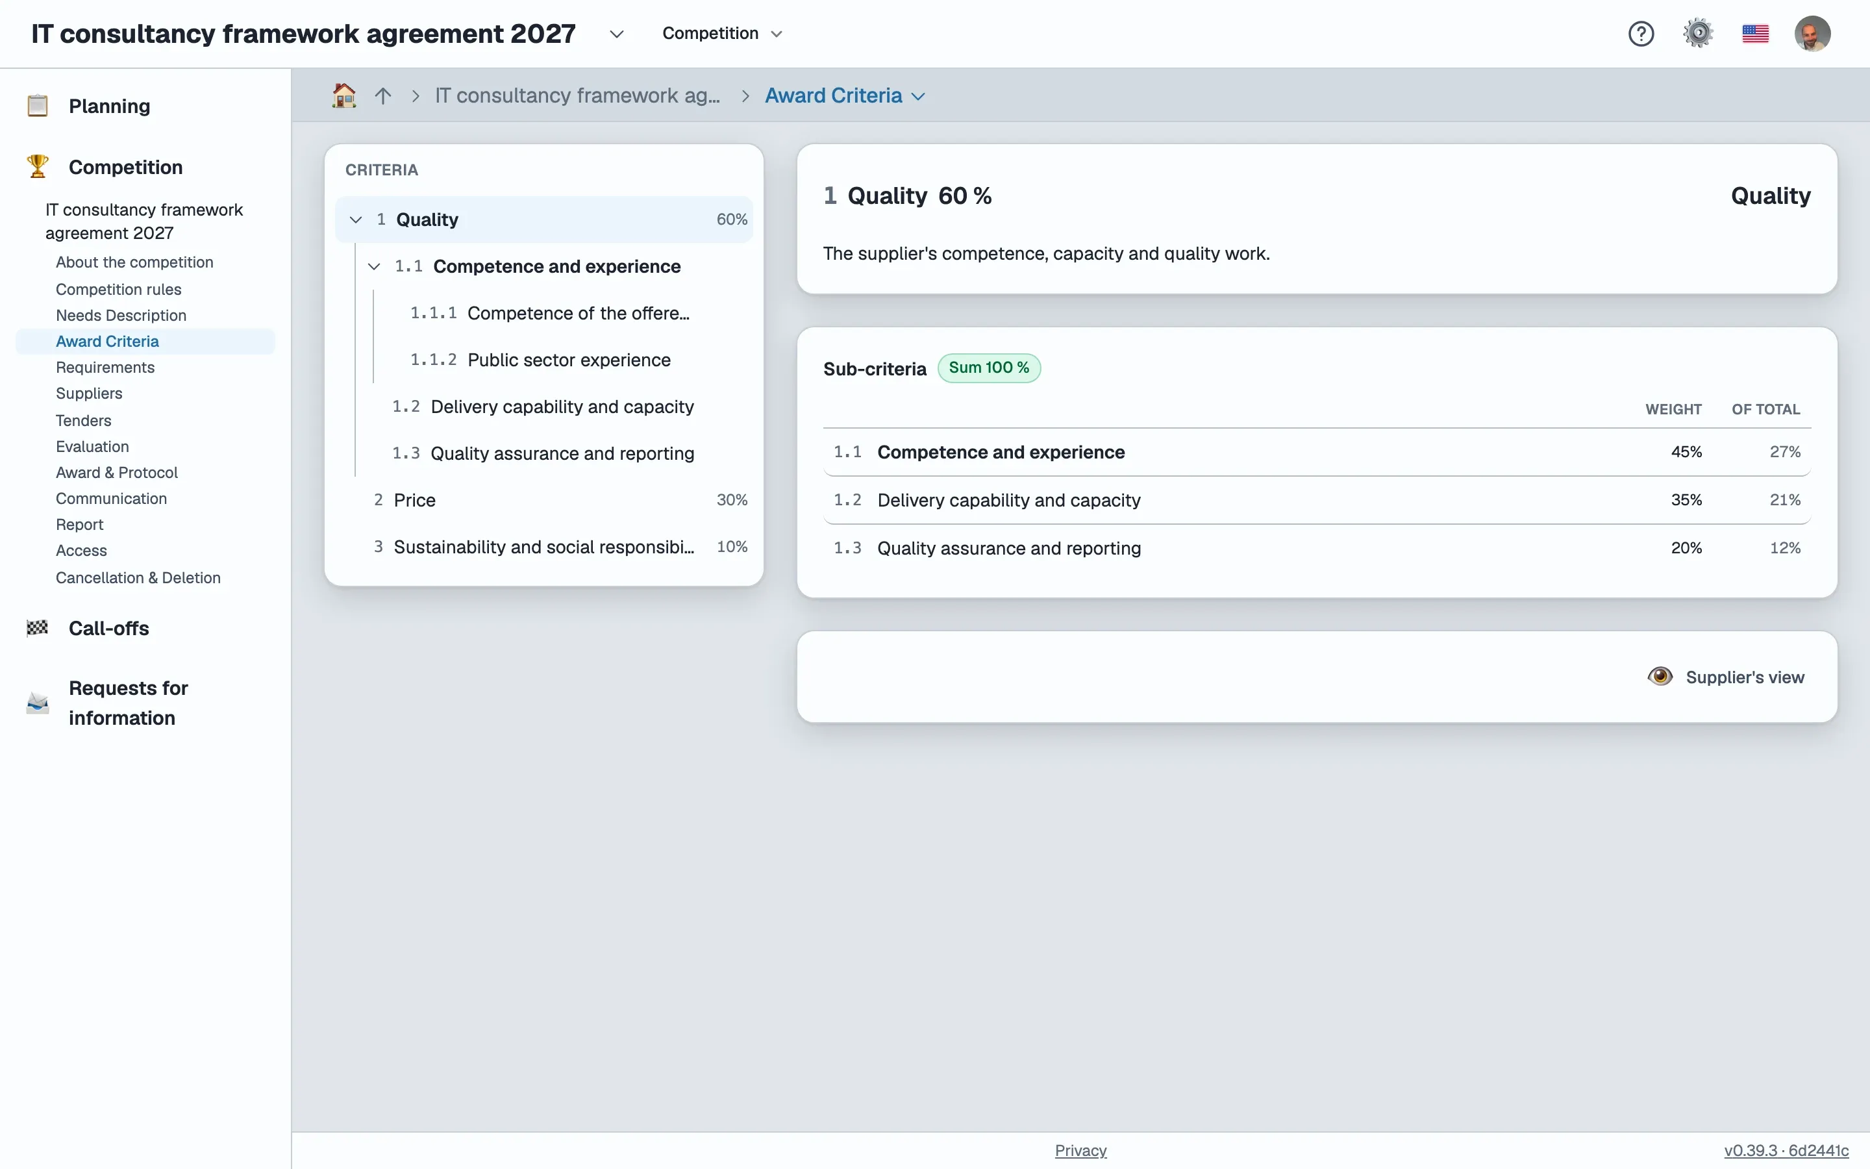Open Cancellation & Deletion in sidebar
This screenshot has height=1169, width=1870.
138,577
